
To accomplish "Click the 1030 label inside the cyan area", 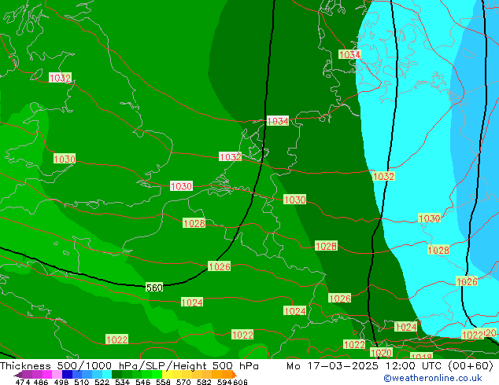I will tap(429, 218).
